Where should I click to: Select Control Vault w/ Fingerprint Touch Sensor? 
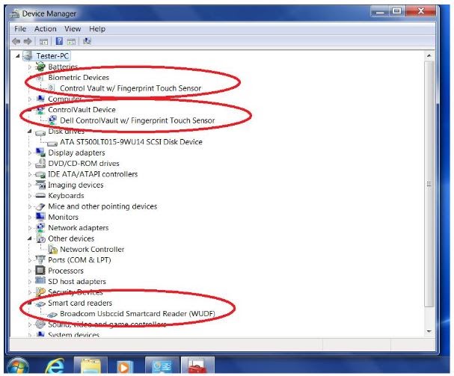(x=130, y=88)
